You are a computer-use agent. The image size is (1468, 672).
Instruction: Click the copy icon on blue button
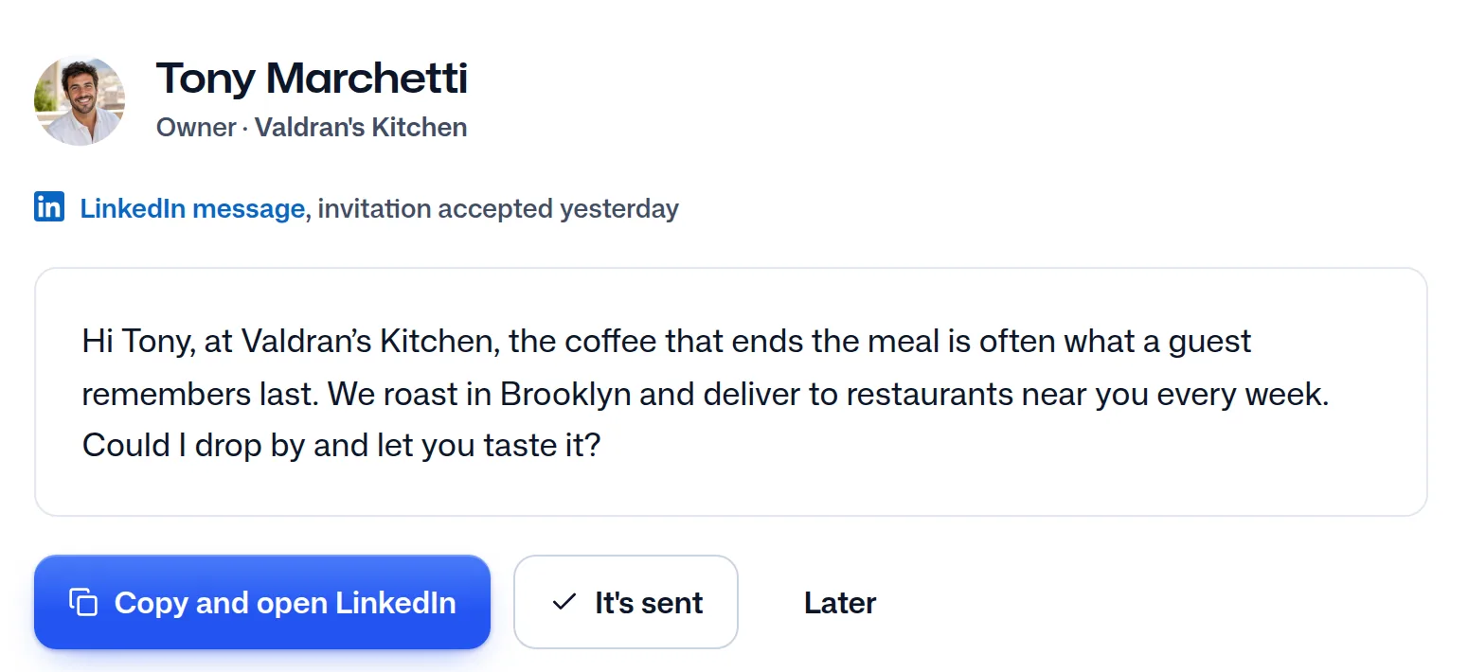click(83, 603)
